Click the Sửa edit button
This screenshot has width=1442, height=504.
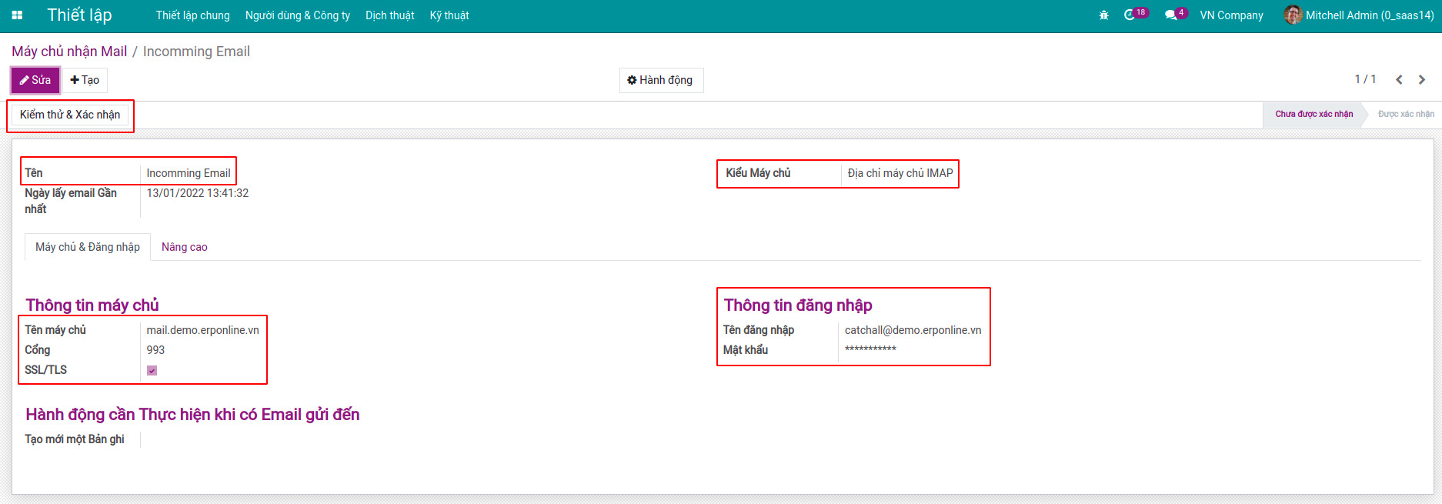tap(35, 80)
